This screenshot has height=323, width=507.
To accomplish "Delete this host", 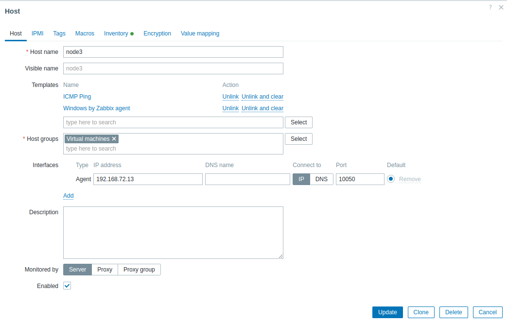I will 454,312.
